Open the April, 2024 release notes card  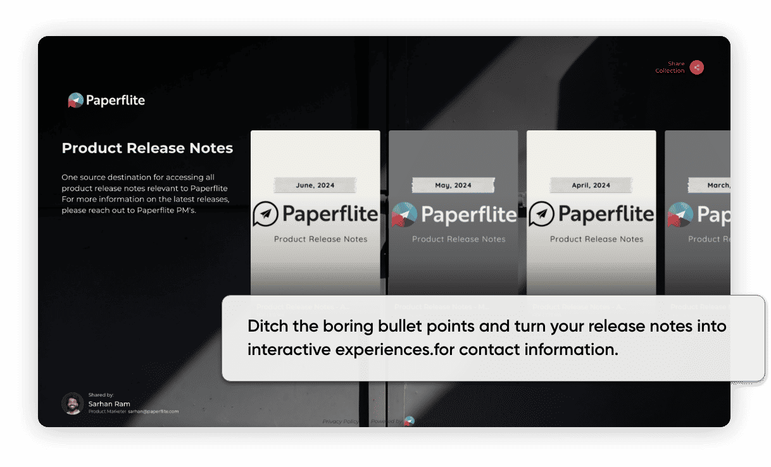(591, 213)
